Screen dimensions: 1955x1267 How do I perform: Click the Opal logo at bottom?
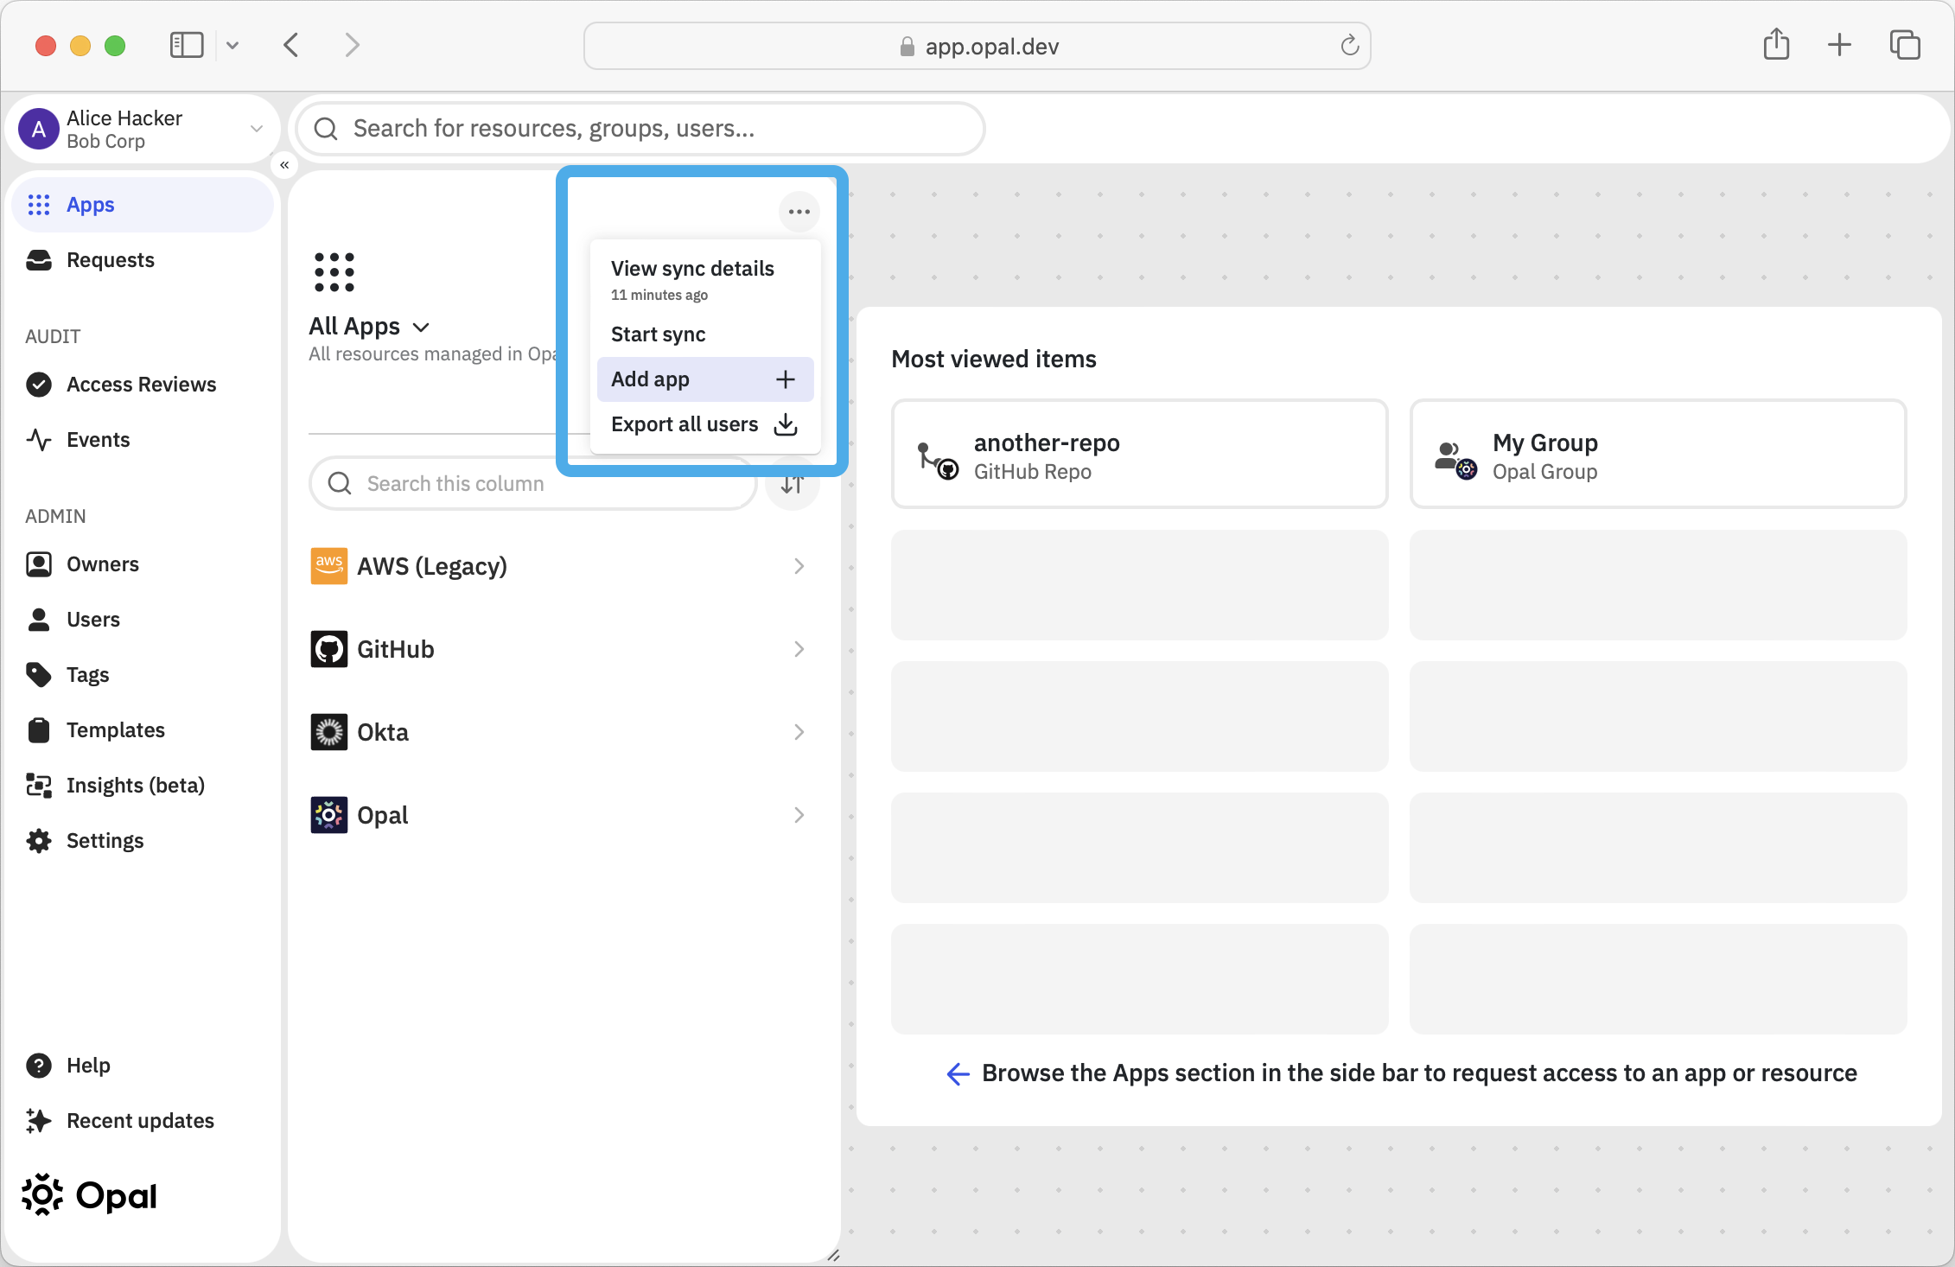point(89,1195)
